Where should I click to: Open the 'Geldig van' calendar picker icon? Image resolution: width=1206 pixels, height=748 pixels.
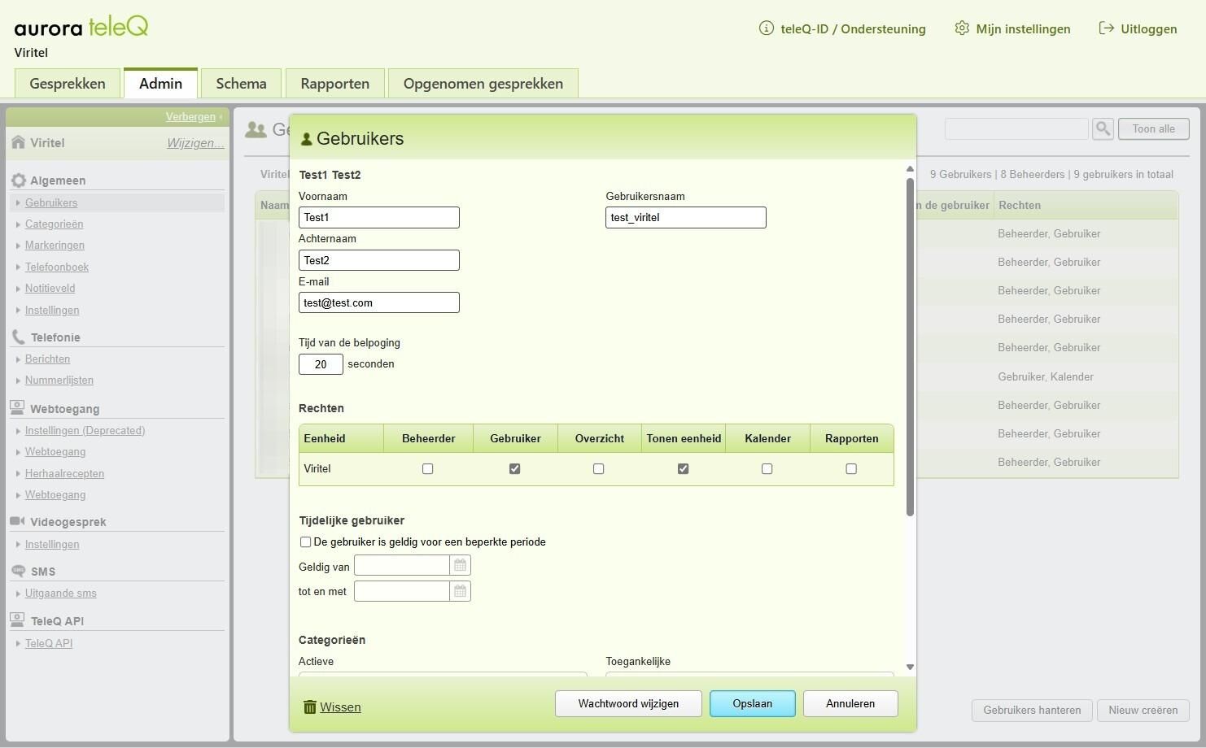click(460, 565)
